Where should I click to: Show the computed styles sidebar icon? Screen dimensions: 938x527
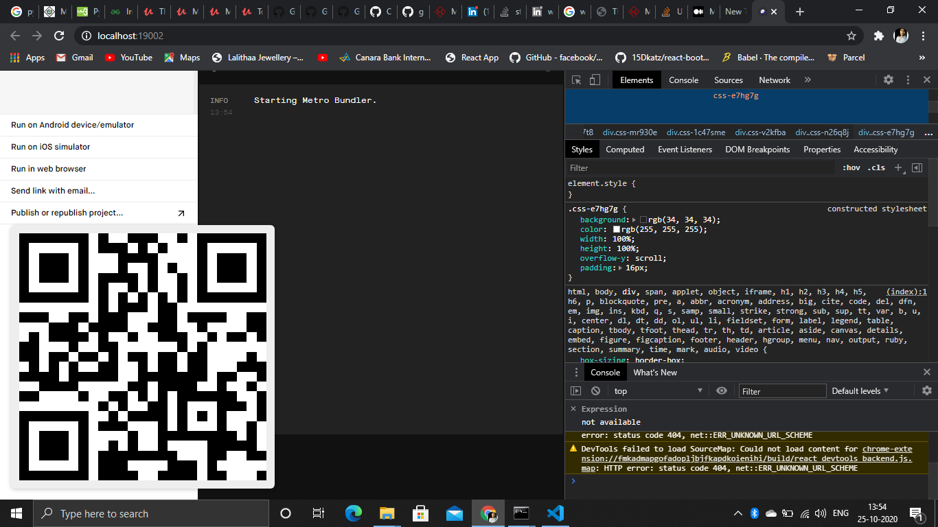pyautogui.click(x=917, y=167)
